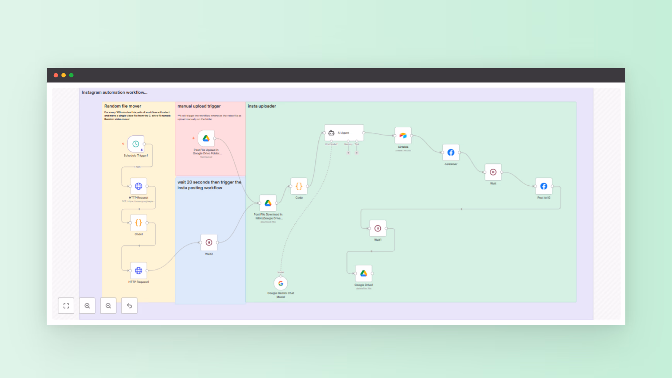Fit the workflow to the view
This screenshot has height=378, width=672.
66,305
